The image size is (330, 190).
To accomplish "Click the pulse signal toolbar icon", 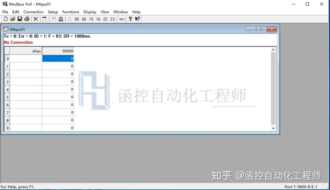I will pyautogui.click(x=70, y=19).
